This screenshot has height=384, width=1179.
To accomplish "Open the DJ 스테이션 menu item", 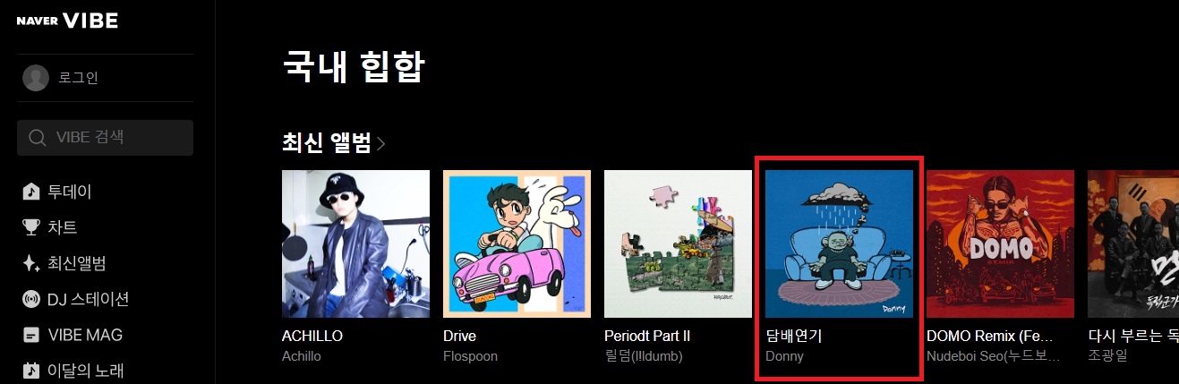I will pos(89,299).
